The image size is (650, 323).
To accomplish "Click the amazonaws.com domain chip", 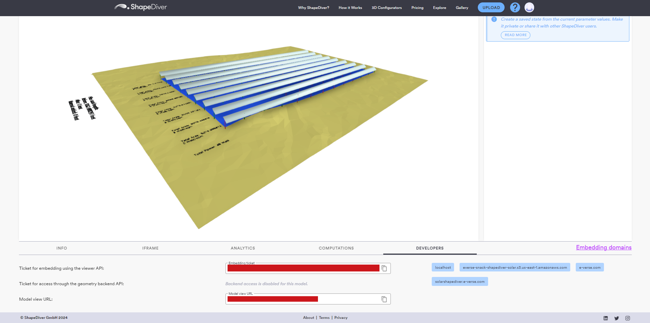I will 515,267.
